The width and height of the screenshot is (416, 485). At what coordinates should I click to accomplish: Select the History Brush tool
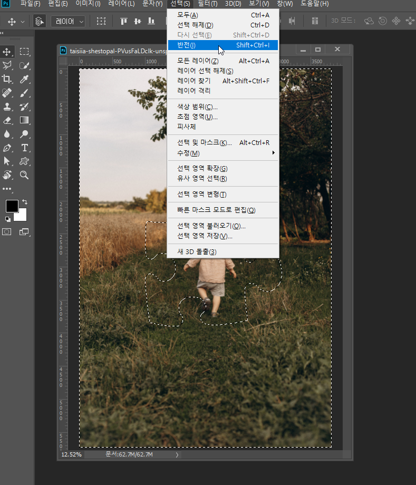pos(24,106)
